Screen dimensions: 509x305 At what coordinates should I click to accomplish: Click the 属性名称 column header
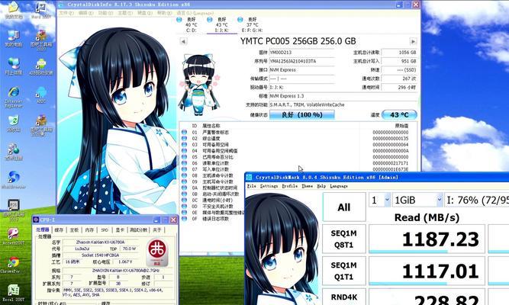(x=211, y=126)
